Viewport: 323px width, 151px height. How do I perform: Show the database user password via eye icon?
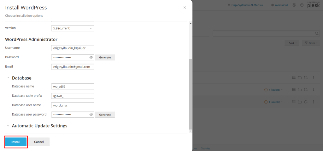(x=91, y=115)
